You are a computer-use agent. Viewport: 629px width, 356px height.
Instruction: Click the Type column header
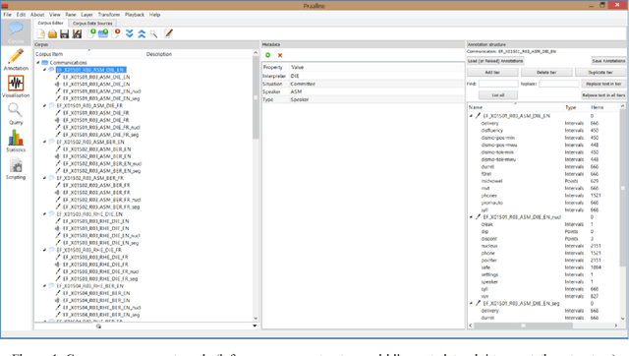tap(570, 107)
